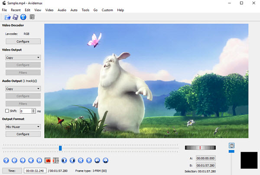Open the Help menu
The width and height of the screenshot is (260, 175).
pyautogui.click(x=120, y=10)
